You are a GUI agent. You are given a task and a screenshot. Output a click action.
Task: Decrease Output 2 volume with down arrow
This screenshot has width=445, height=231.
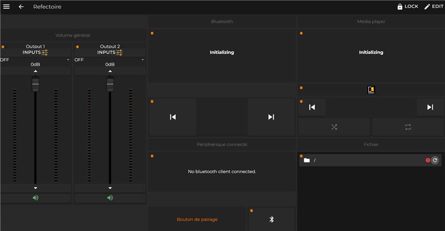coord(110,188)
